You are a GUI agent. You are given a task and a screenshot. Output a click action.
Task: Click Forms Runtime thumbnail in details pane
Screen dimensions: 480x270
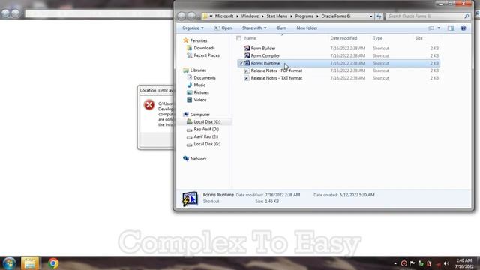click(x=190, y=199)
